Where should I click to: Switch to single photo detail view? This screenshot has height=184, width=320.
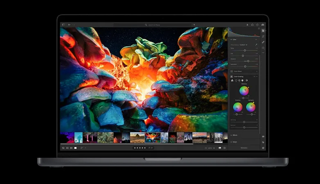(x=75, y=148)
